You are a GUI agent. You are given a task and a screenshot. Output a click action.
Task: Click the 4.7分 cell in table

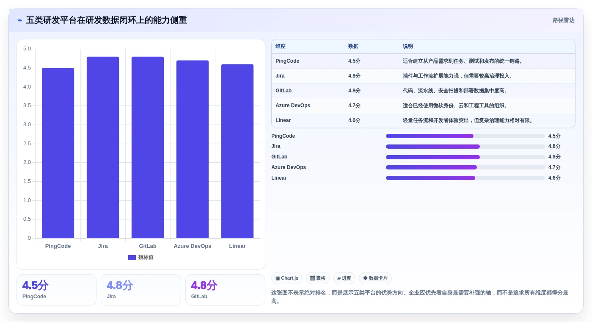[354, 105]
